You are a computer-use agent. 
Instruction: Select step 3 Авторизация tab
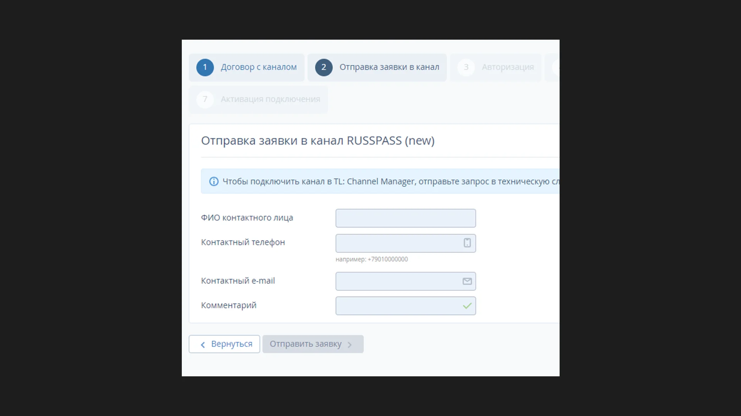(x=496, y=67)
